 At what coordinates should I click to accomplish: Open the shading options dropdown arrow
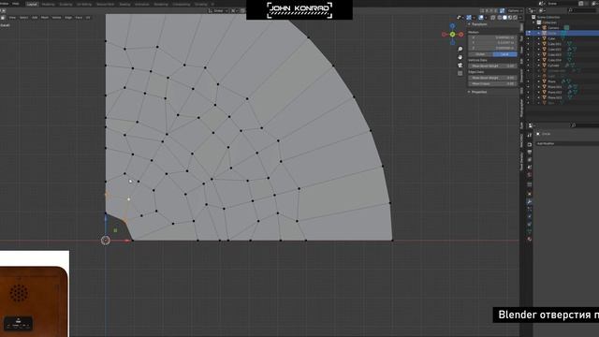coord(520,18)
